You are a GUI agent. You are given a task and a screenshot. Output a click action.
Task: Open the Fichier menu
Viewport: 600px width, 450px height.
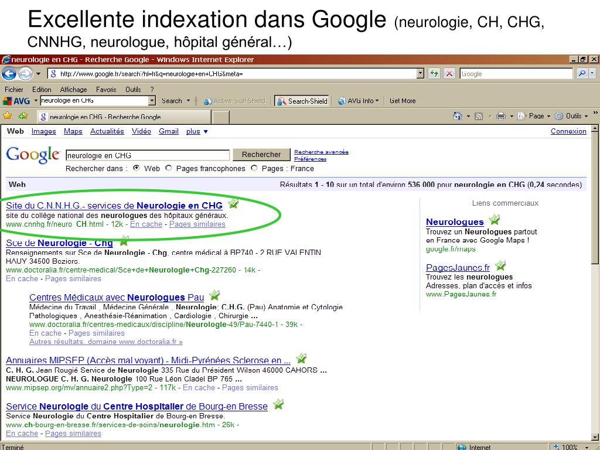coord(14,90)
